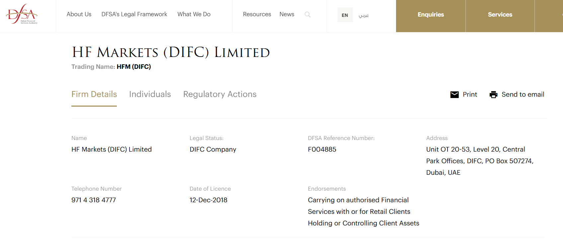Click the Enquiries button

(x=431, y=15)
